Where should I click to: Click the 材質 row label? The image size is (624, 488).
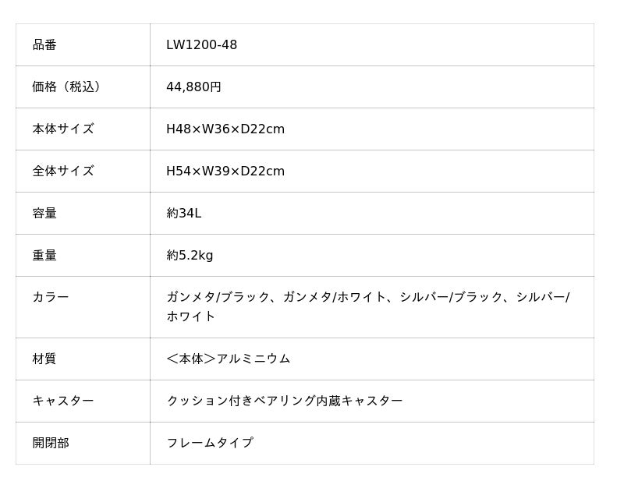[x=44, y=359]
